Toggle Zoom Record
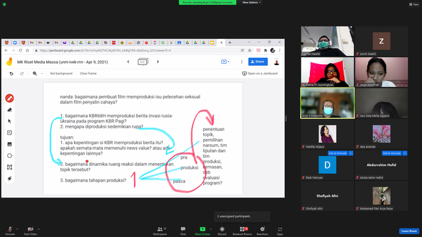Image resolution: width=422 pixels, height=237 pixels. coord(222,230)
